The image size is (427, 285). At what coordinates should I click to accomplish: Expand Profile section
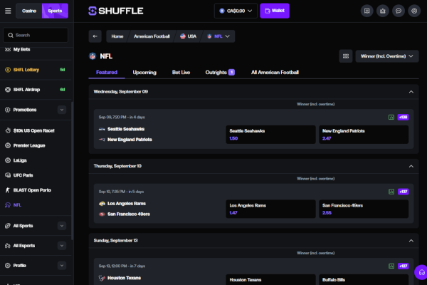coord(62,265)
